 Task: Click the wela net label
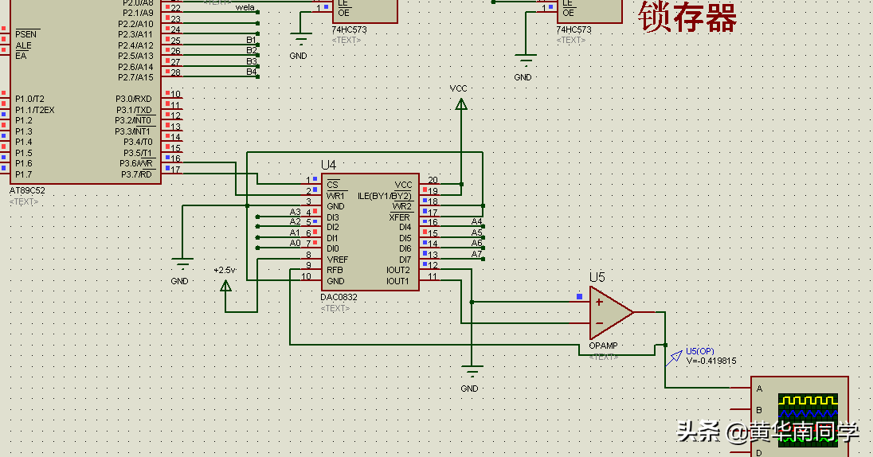point(245,7)
